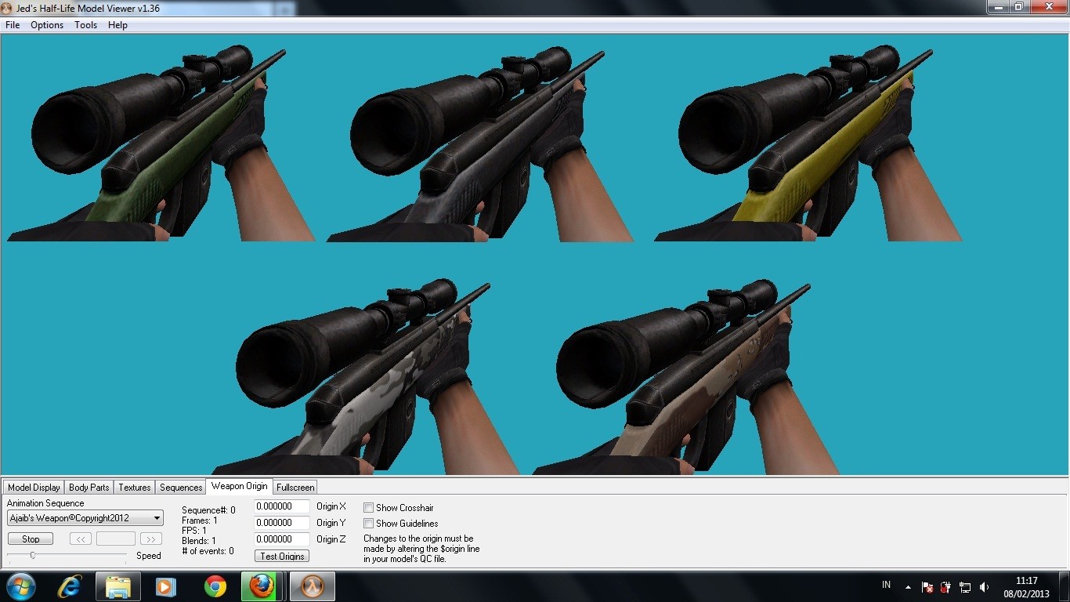Open Windows Explorer from the taskbar

(118, 586)
